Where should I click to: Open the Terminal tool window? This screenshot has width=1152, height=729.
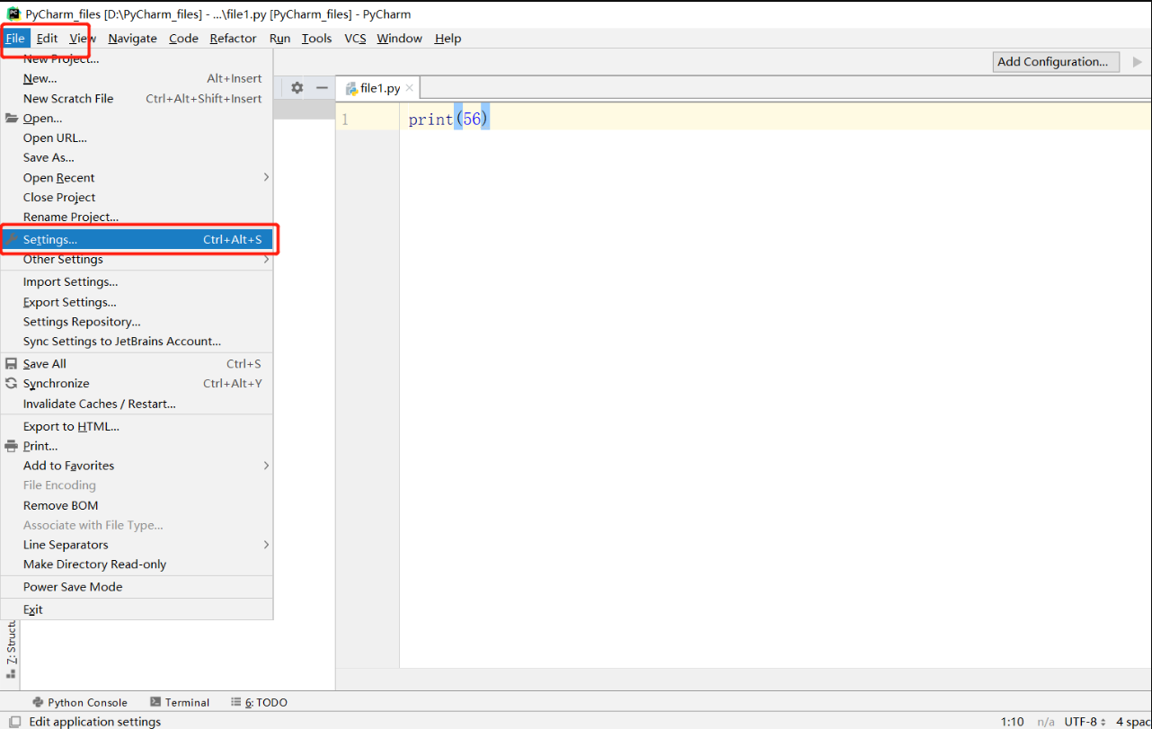pos(180,702)
